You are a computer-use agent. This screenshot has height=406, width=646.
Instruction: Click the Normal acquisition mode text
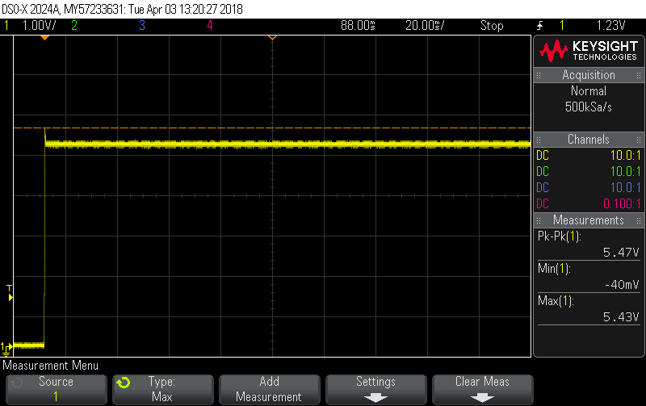pos(589,90)
